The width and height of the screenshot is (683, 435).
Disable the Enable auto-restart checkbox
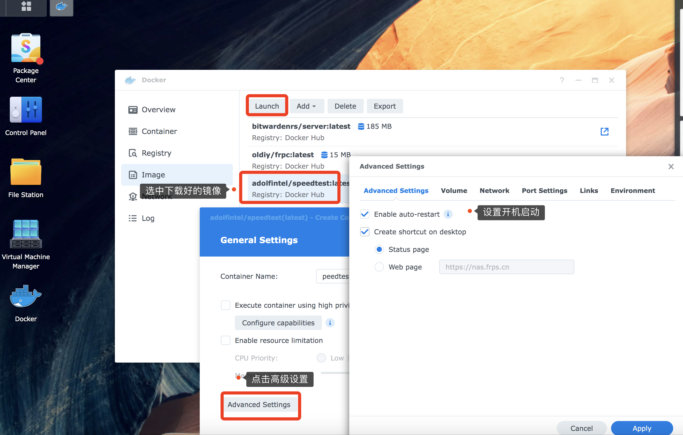[x=365, y=214]
